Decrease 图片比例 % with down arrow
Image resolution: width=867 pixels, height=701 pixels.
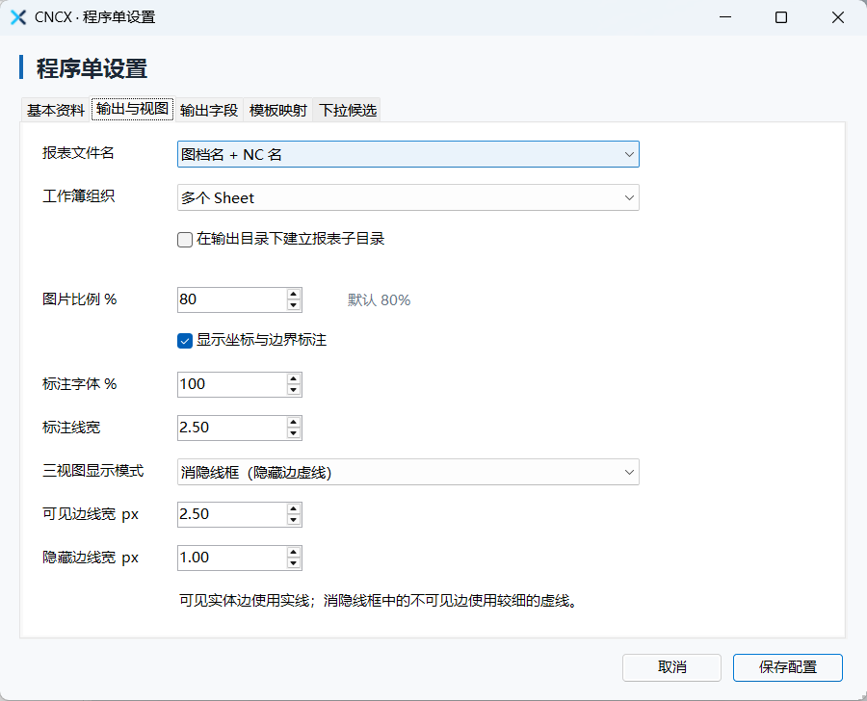(x=294, y=305)
